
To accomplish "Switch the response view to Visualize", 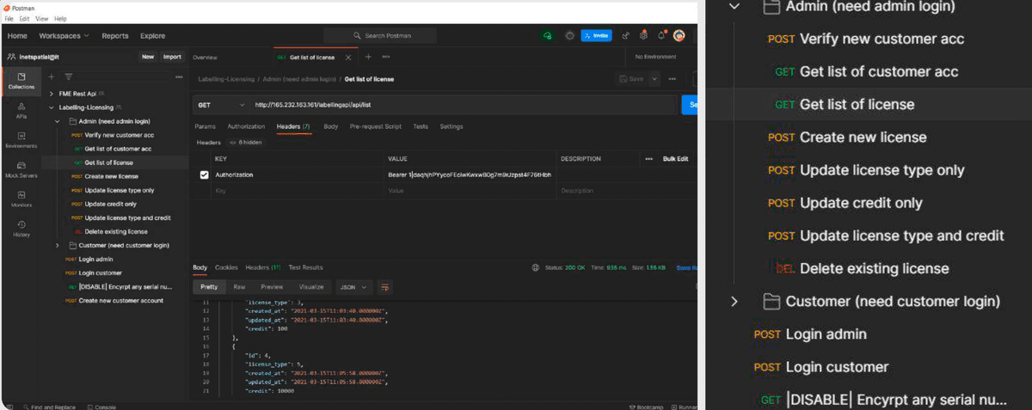I will click(x=311, y=286).
